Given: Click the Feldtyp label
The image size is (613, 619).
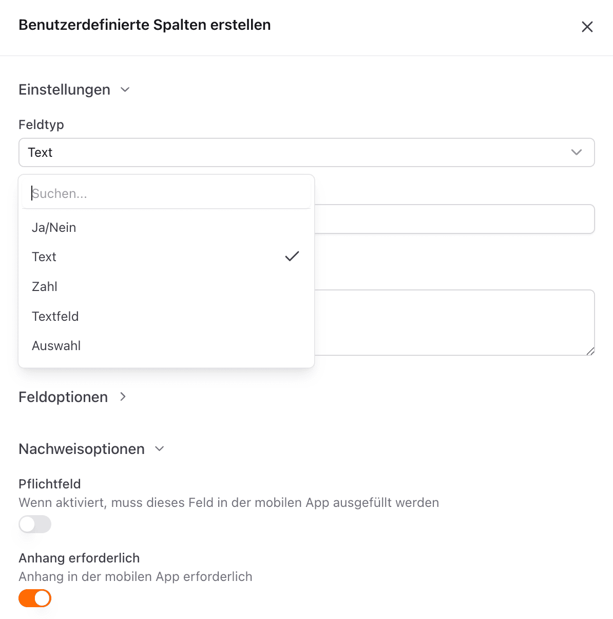Looking at the screenshot, I should (x=41, y=124).
